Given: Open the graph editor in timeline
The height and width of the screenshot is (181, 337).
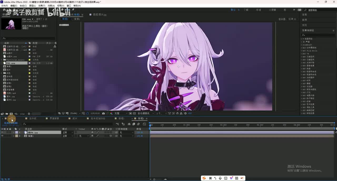Looking at the screenshot, I should 145,124.
